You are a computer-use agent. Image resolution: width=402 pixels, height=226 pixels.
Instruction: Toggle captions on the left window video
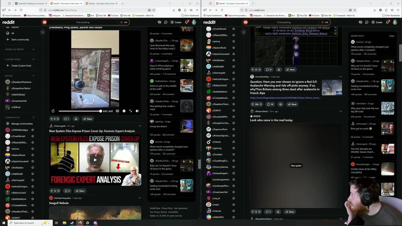click(x=117, y=111)
